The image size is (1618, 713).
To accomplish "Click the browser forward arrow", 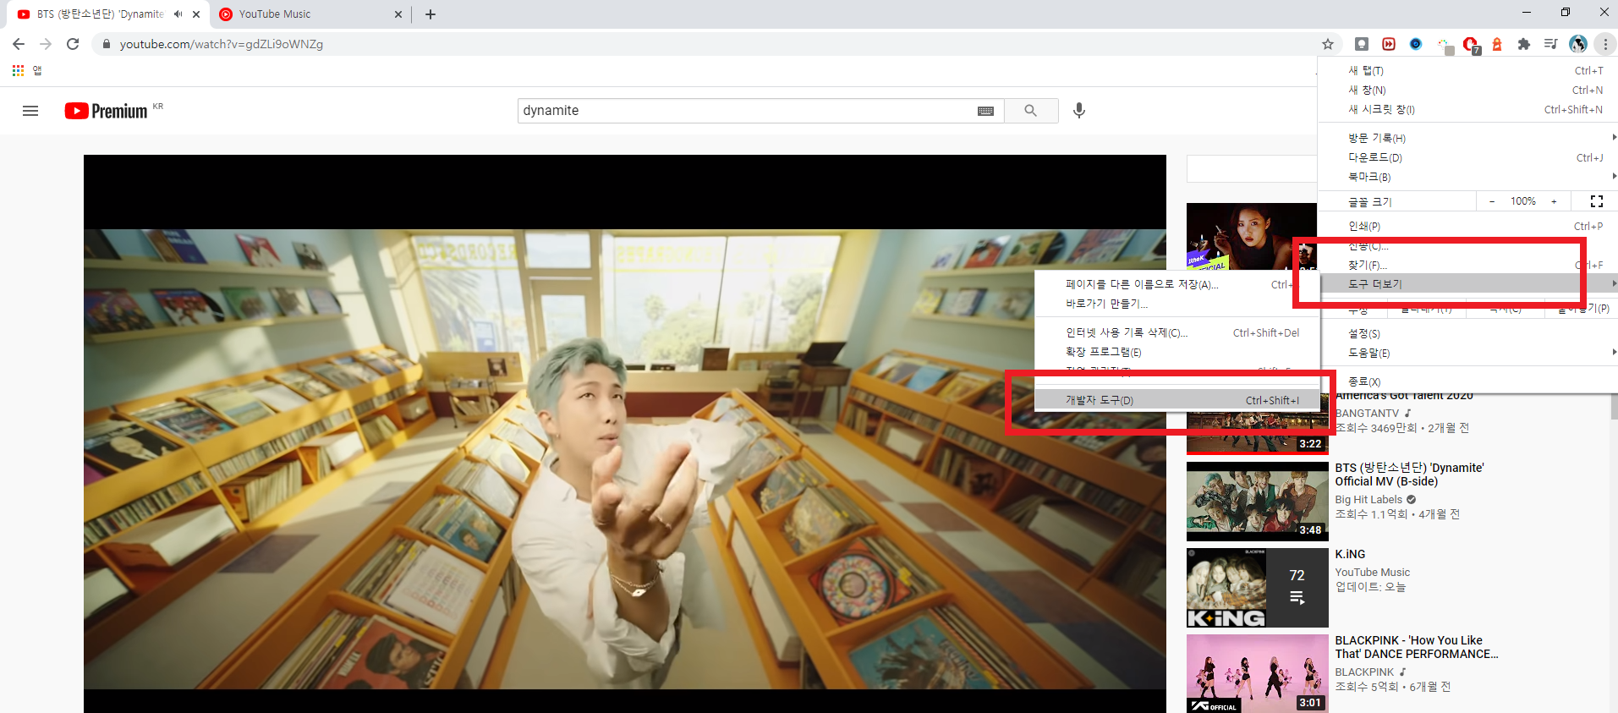I will point(46,44).
